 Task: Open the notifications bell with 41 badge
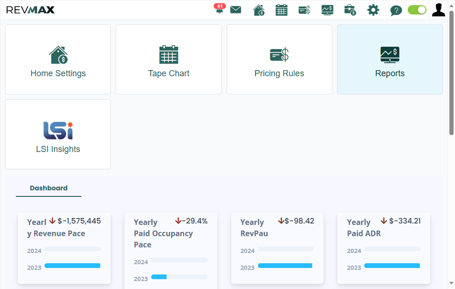[x=220, y=9]
